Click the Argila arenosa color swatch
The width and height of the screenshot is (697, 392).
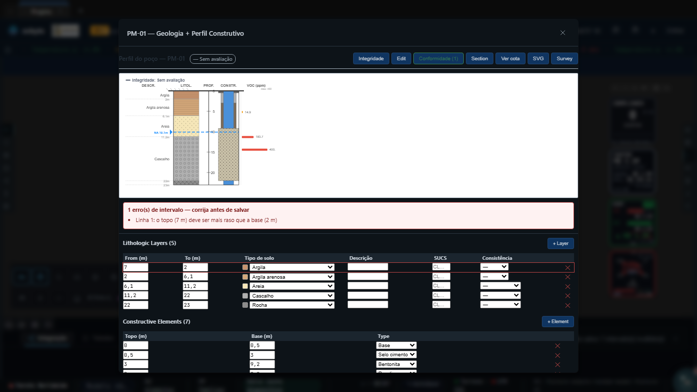pos(245,277)
